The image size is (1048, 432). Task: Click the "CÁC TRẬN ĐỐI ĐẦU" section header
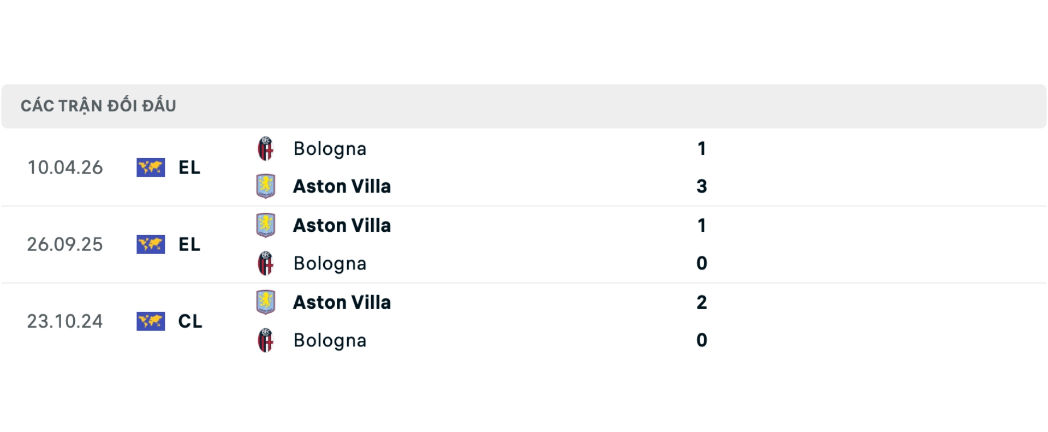[98, 106]
